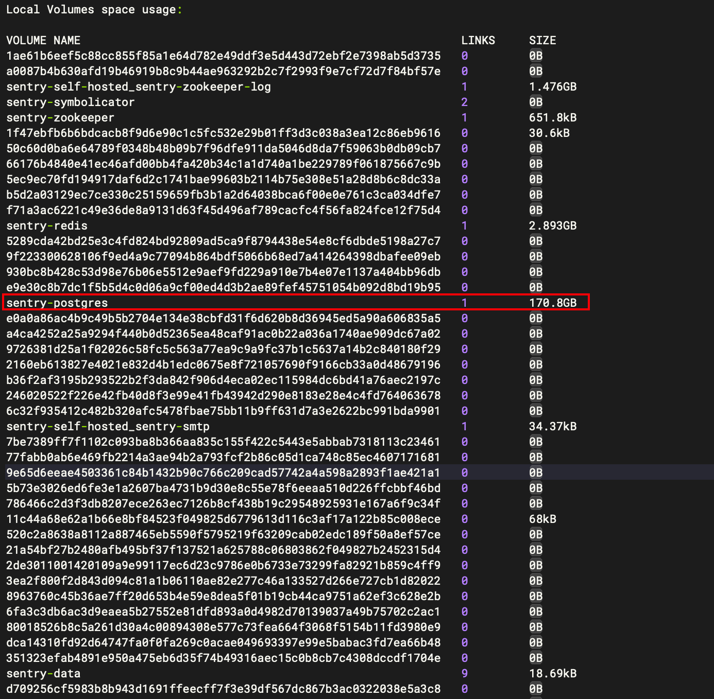Screen dimensions: 714x699
Task: Select volume hash starting with 7be7389ff7f1
Action: pos(224,442)
